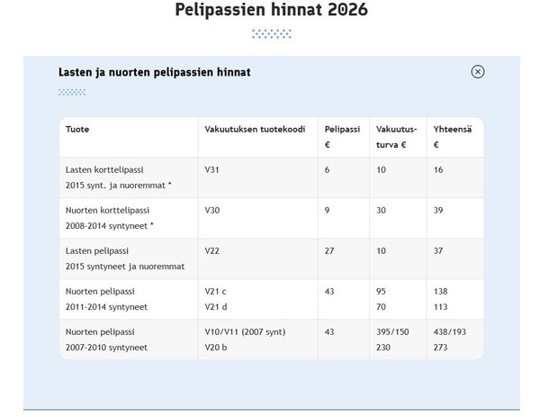
Task: Click the product code V30
Action: (212, 210)
